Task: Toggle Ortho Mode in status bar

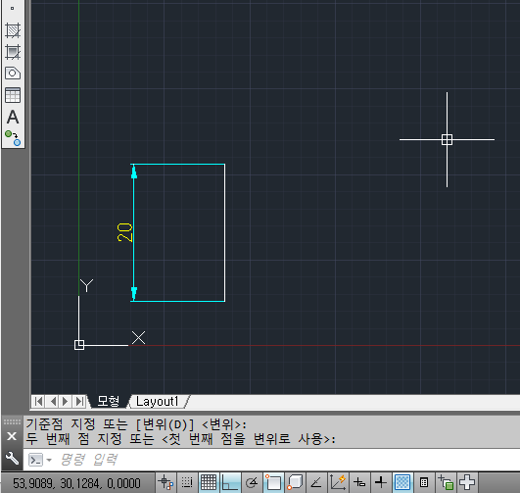Action: [230, 482]
